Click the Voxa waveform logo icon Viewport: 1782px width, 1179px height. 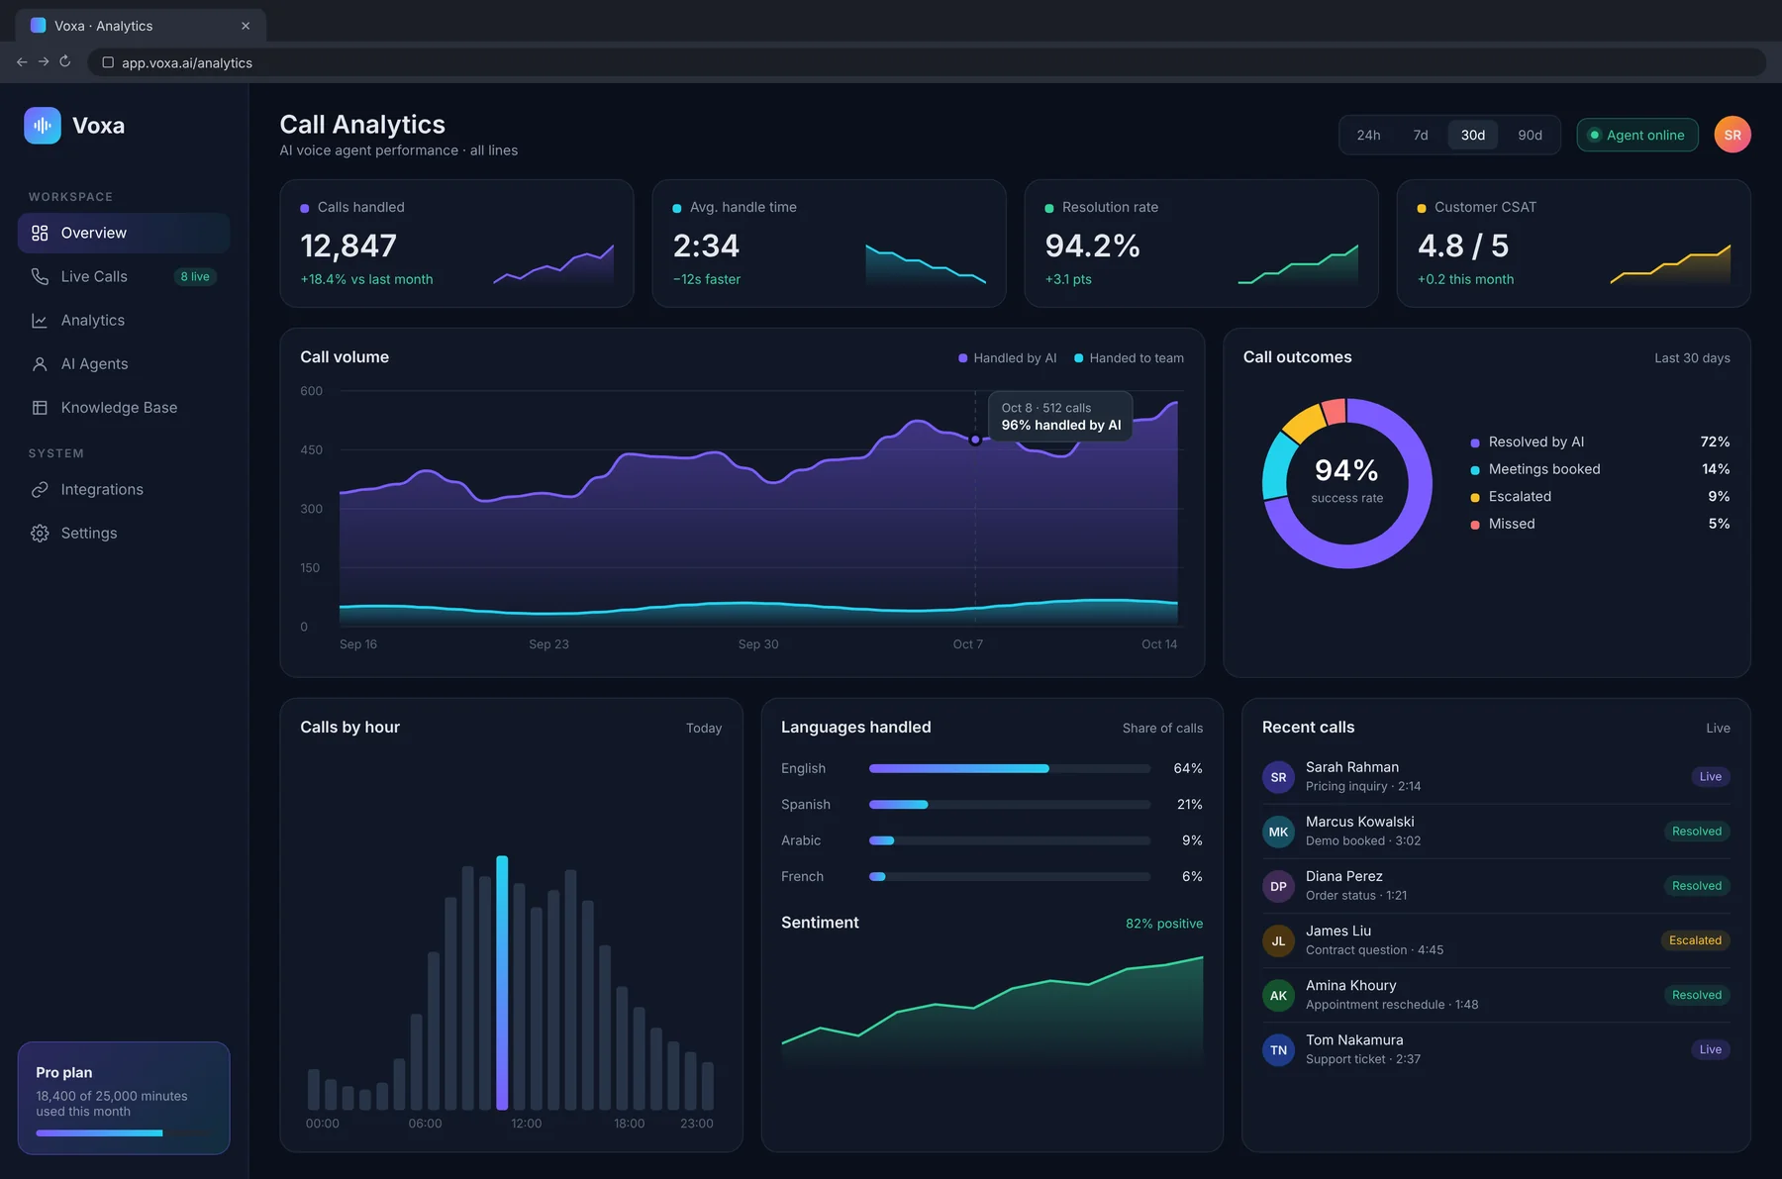coord(43,126)
